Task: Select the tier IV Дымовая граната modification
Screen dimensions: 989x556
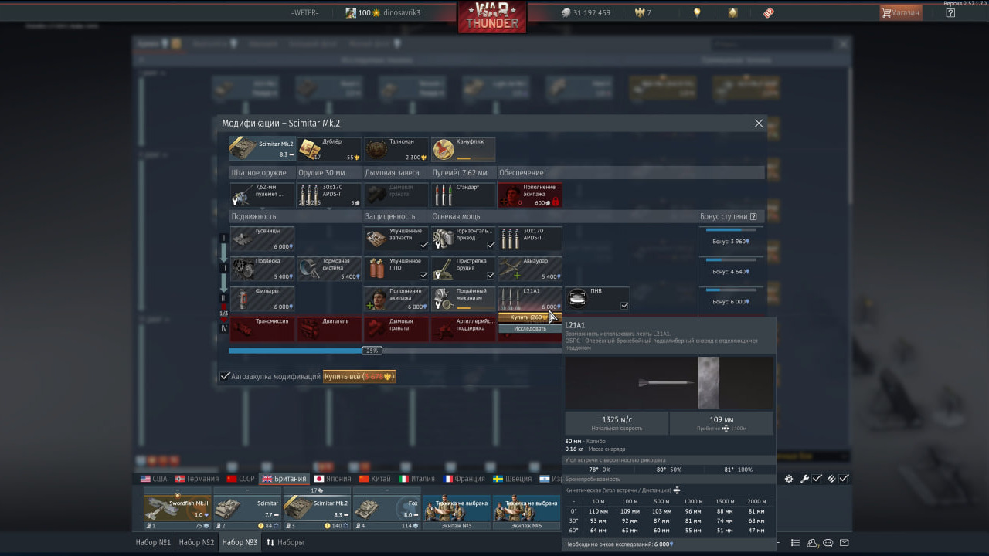Action: 396,329
